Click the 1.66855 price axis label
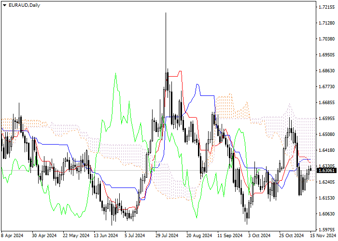 click(327, 102)
